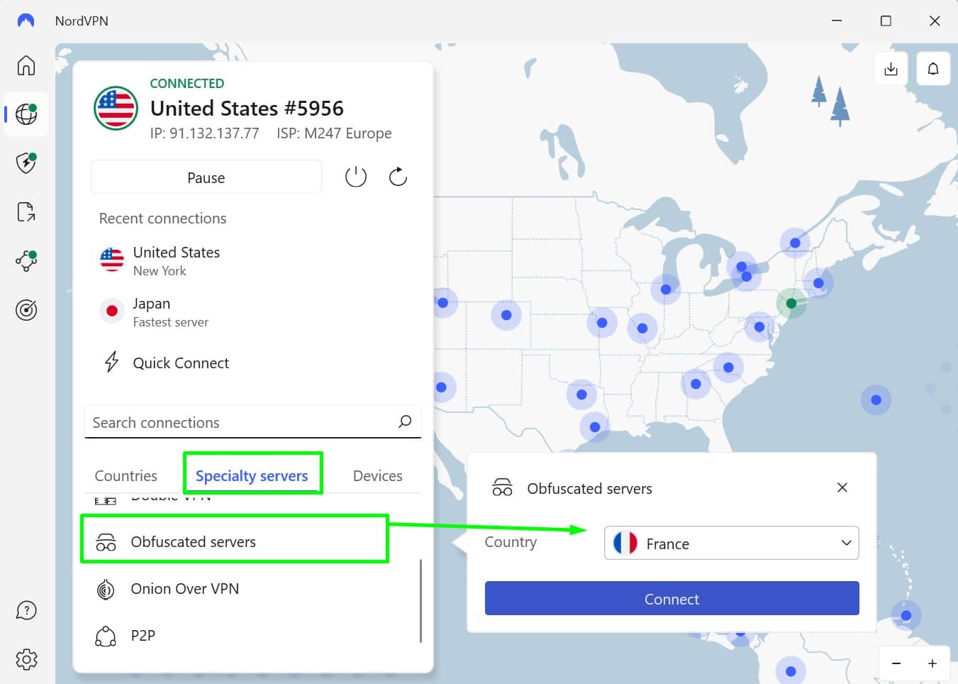Open Threat Protection shield icon
This screenshot has height=684, width=958.
26,162
